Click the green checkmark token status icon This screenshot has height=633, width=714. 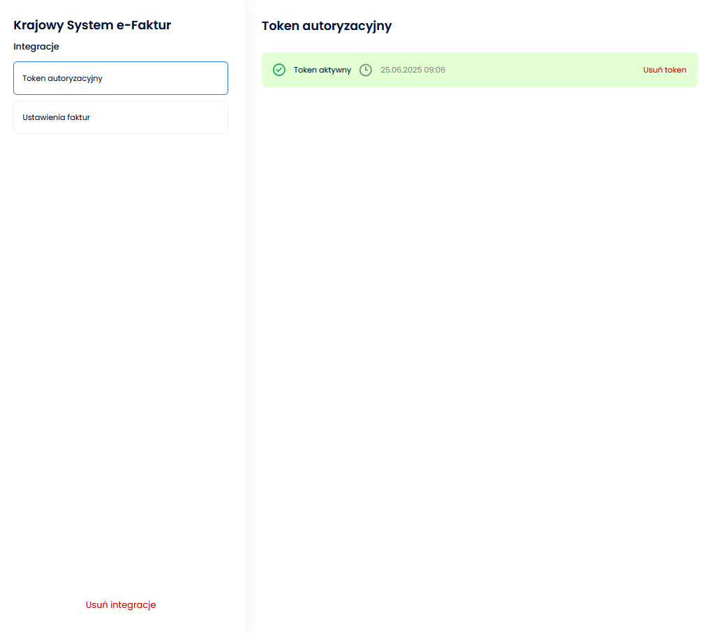click(x=279, y=70)
